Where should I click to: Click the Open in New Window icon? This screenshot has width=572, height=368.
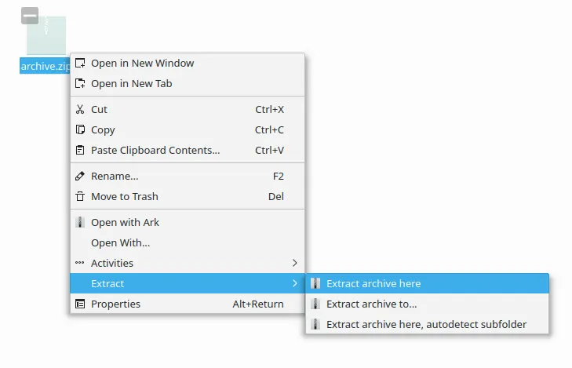pyautogui.click(x=80, y=63)
